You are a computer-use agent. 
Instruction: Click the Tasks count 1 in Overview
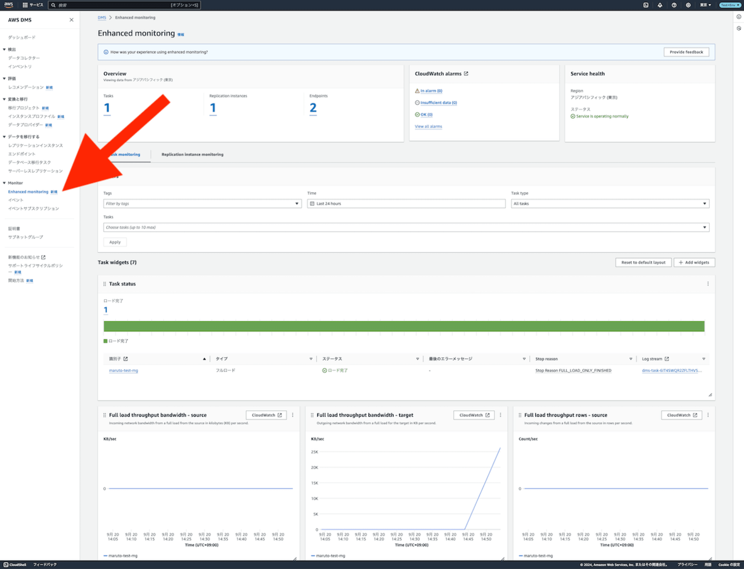pyautogui.click(x=107, y=108)
